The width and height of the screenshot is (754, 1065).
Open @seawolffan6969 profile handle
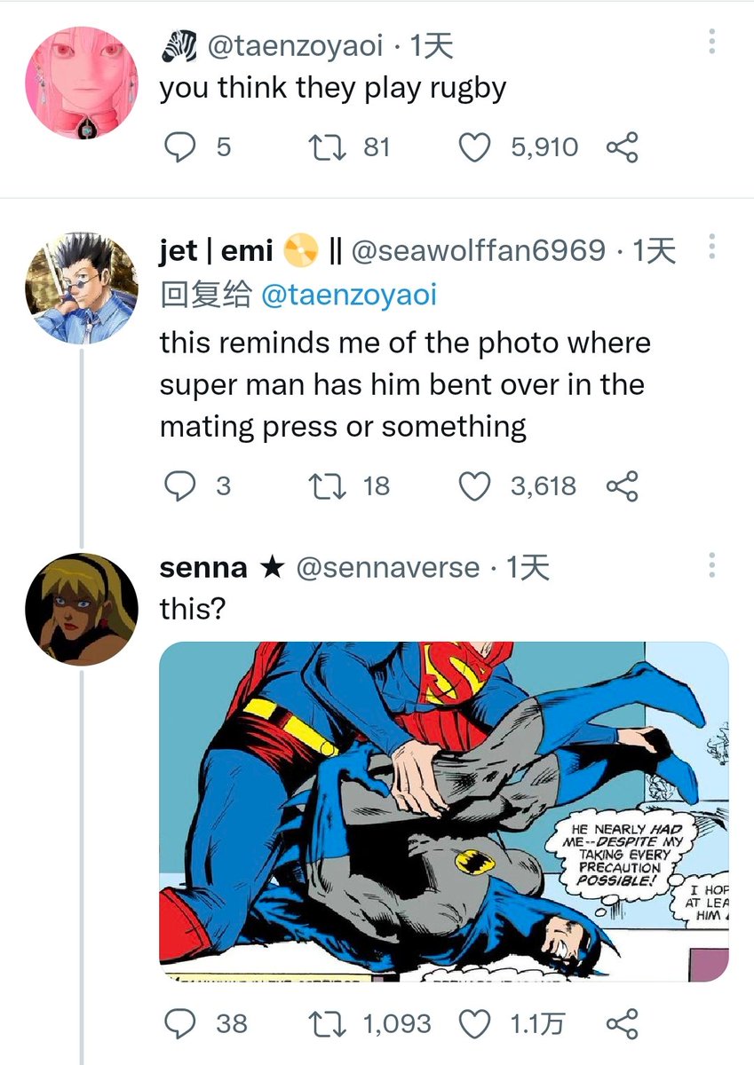[x=479, y=252]
